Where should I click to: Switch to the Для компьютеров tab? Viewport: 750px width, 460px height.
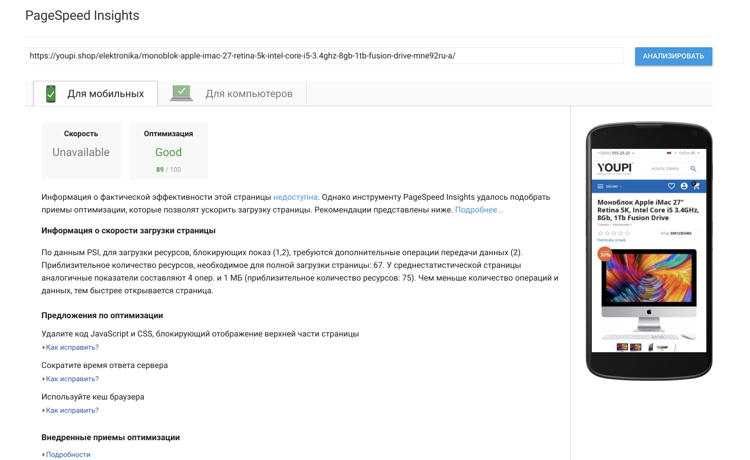pyautogui.click(x=232, y=94)
